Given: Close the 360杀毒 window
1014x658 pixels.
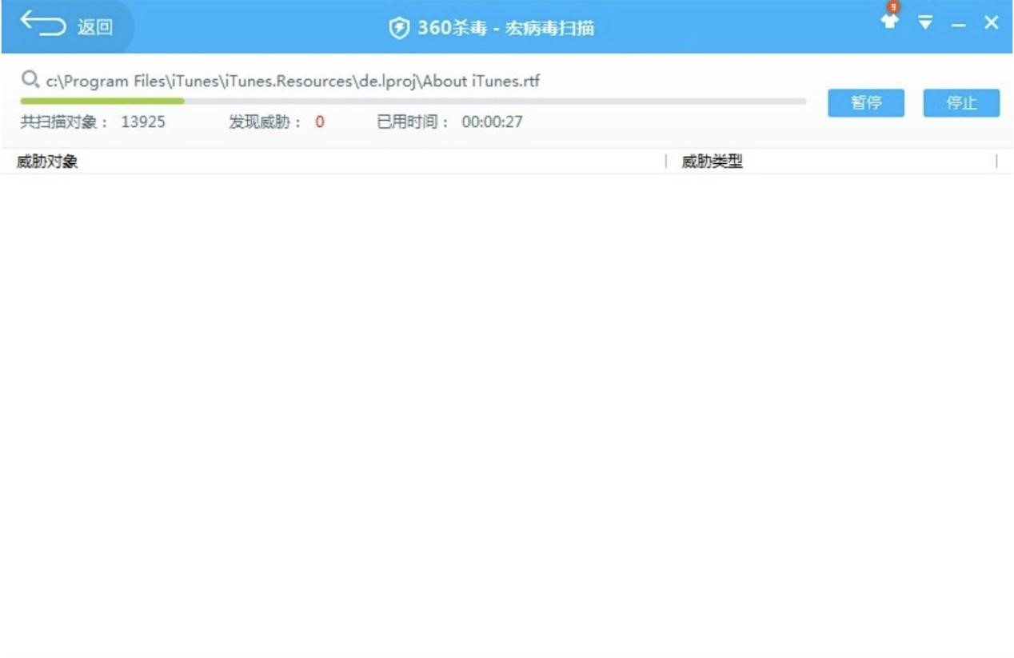Looking at the screenshot, I should [x=991, y=22].
